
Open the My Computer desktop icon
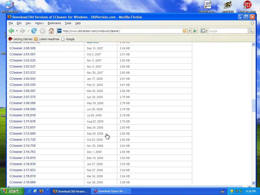[x=10, y=7]
